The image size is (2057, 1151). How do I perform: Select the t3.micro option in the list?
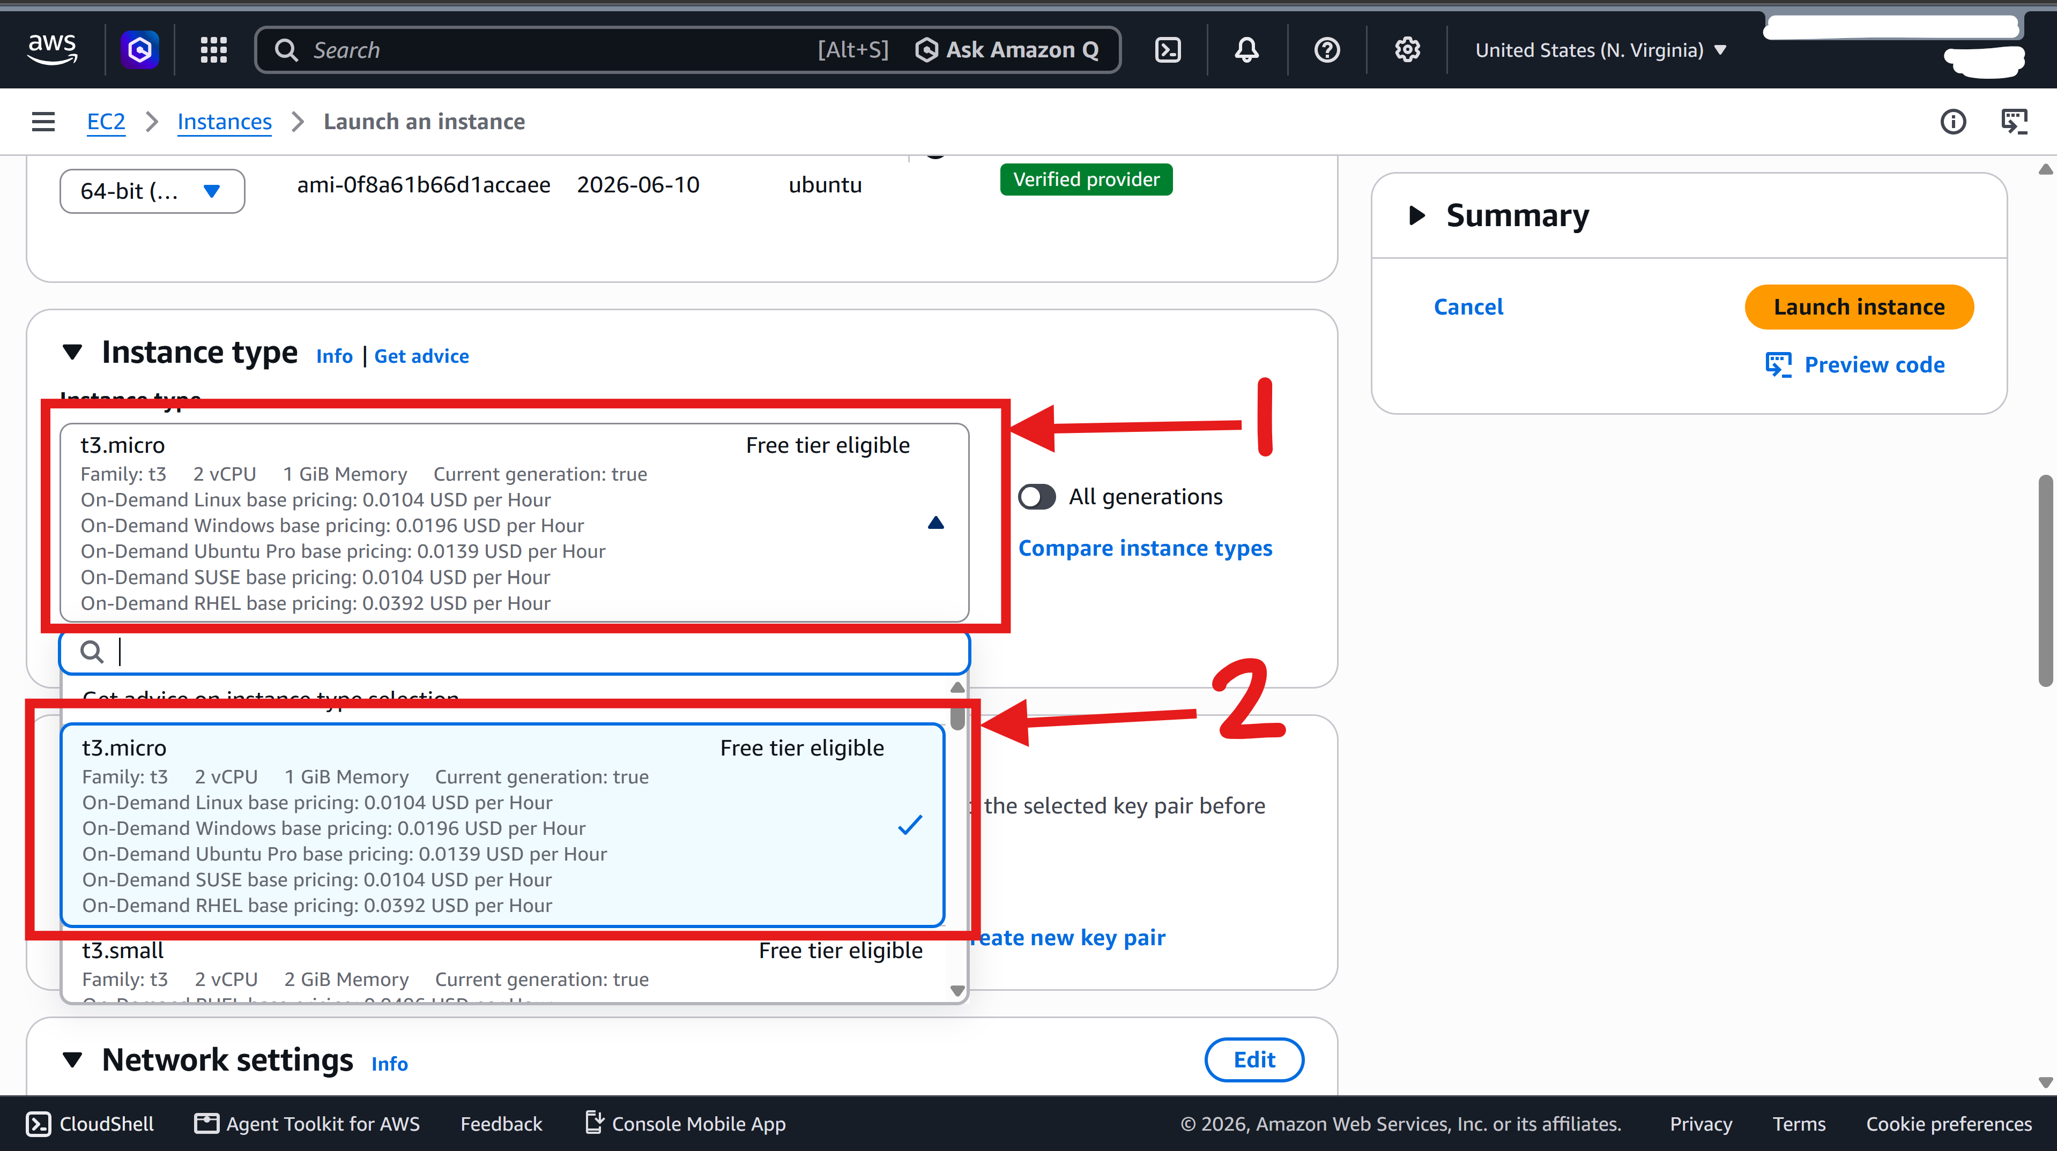point(503,825)
